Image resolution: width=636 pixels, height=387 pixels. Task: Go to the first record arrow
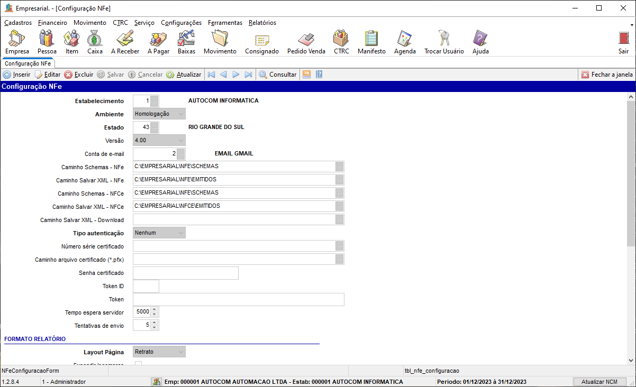[x=212, y=75]
